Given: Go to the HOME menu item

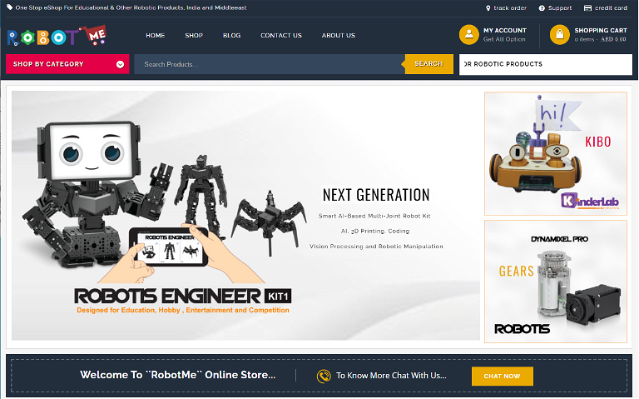Looking at the screenshot, I should point(156,36).
